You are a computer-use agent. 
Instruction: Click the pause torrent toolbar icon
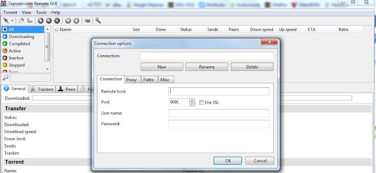49,21
